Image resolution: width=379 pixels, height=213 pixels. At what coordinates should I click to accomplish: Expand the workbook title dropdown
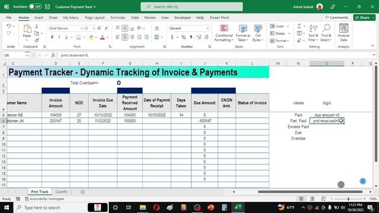[x=95, y=7]
